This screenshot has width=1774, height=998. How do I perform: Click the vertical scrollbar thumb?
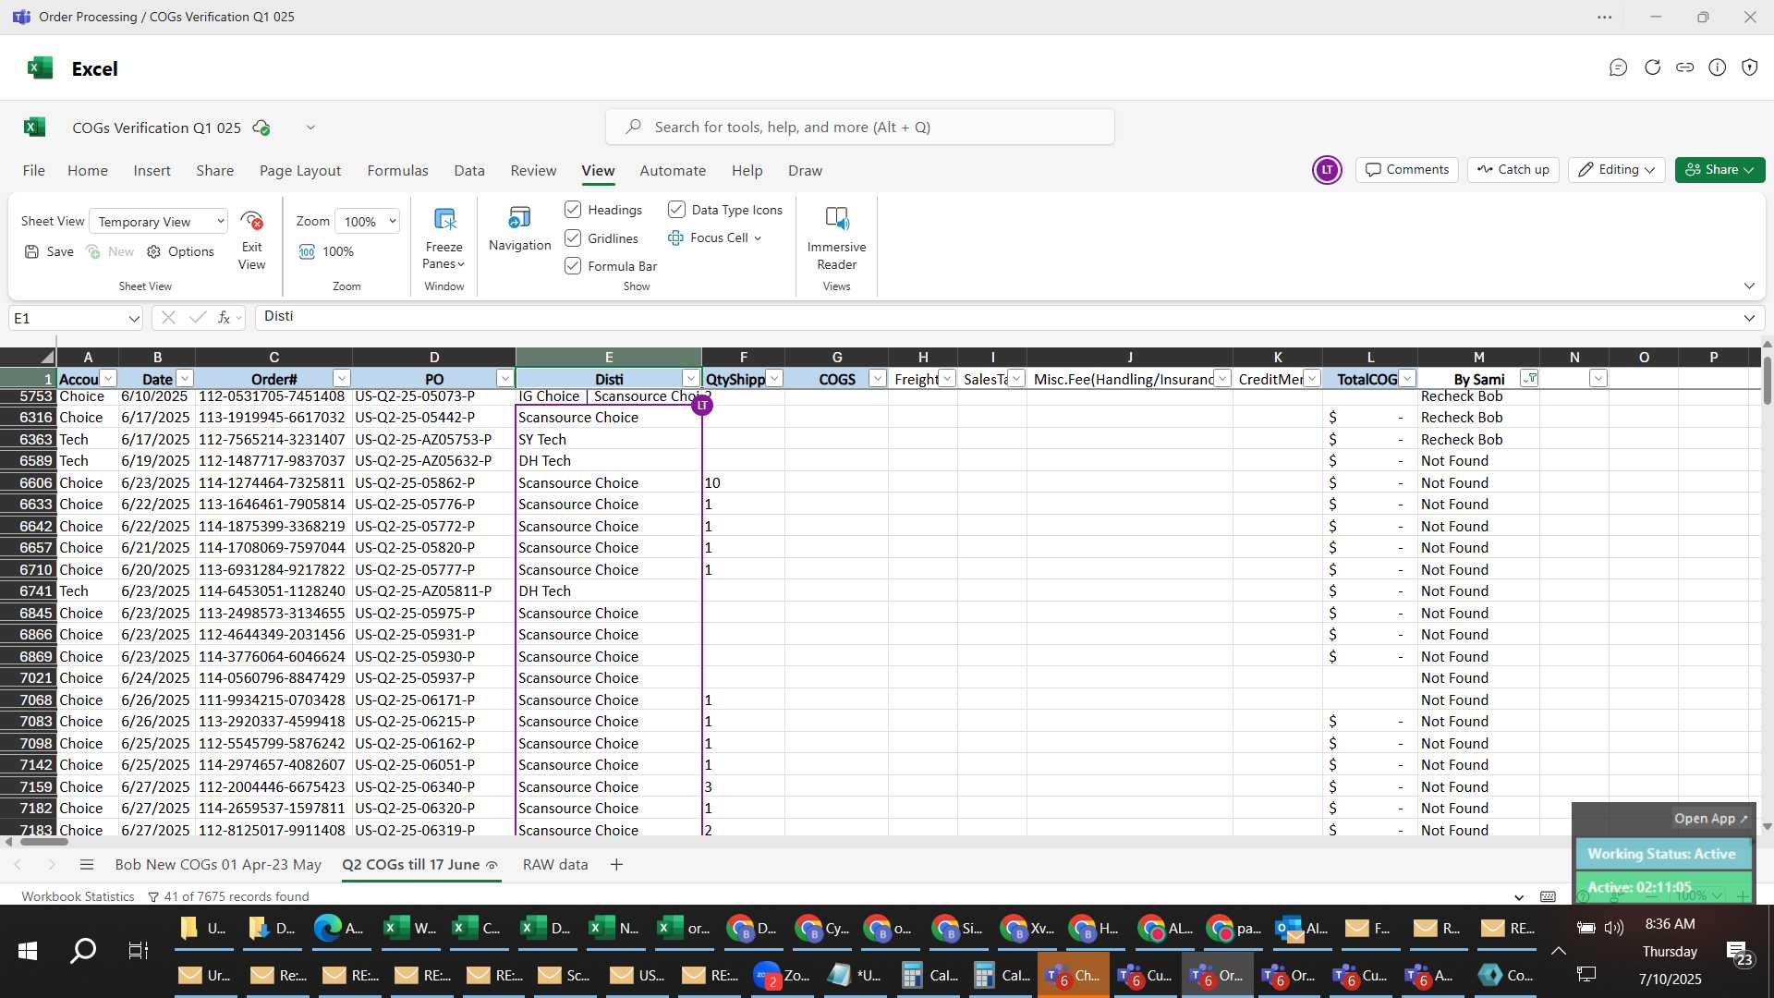[x=1767, y=379]
